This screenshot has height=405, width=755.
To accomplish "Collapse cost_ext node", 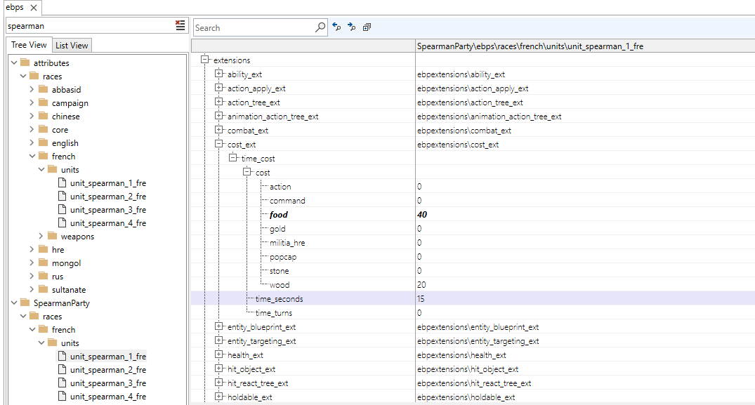I will [219, 143].
